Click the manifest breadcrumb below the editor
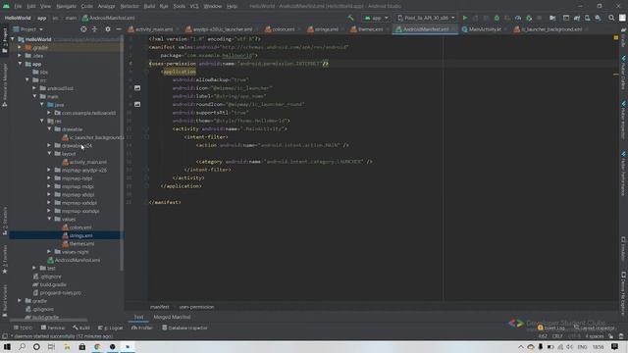Image resolution: width=628 pixels, height=353 pixels. tap(159, 307)
